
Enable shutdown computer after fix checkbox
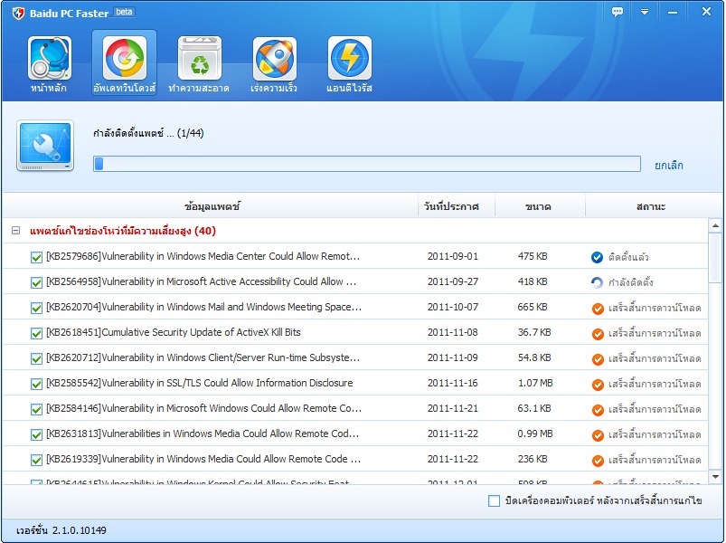pos(494,500)
